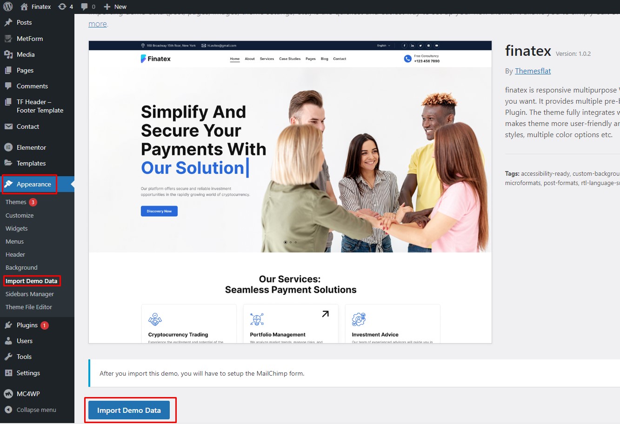
Task: Click the blue Import Demo Data button
Action: (129, 410)
